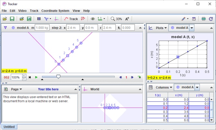This screenshot has height=130, width=216.
Task: Toggle track visibility eye icon
Action: click(93, 19)
